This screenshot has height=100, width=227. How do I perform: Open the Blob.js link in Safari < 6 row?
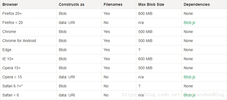[190, 95]
